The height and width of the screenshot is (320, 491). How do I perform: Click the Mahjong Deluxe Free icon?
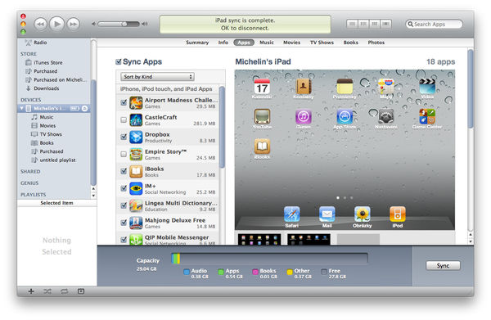pyautogui.click(x=136, y=223)
